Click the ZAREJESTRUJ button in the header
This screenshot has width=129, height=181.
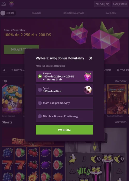(120, 4)
